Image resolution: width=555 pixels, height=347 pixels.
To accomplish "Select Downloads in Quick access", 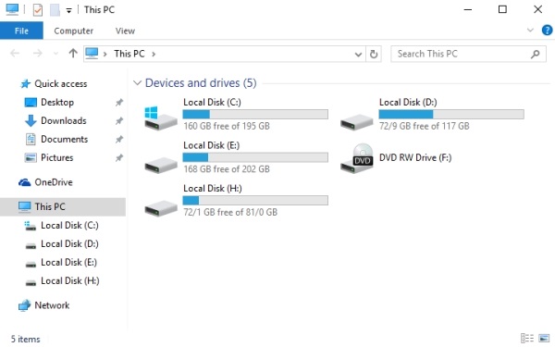I will 64,120.
